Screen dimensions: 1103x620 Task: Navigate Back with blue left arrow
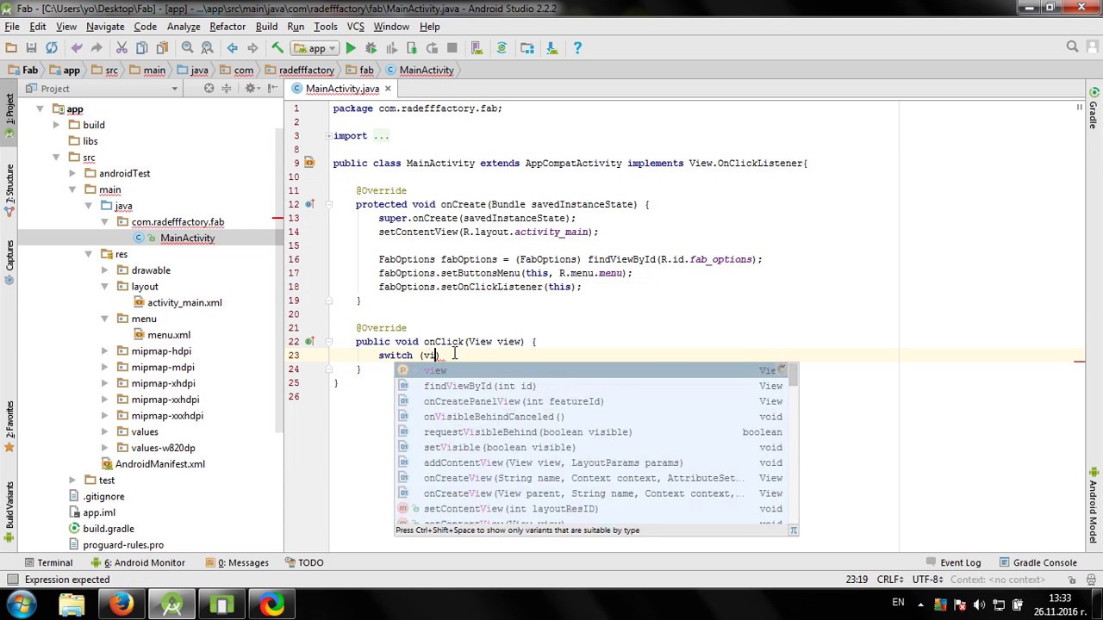pos(232,48)
